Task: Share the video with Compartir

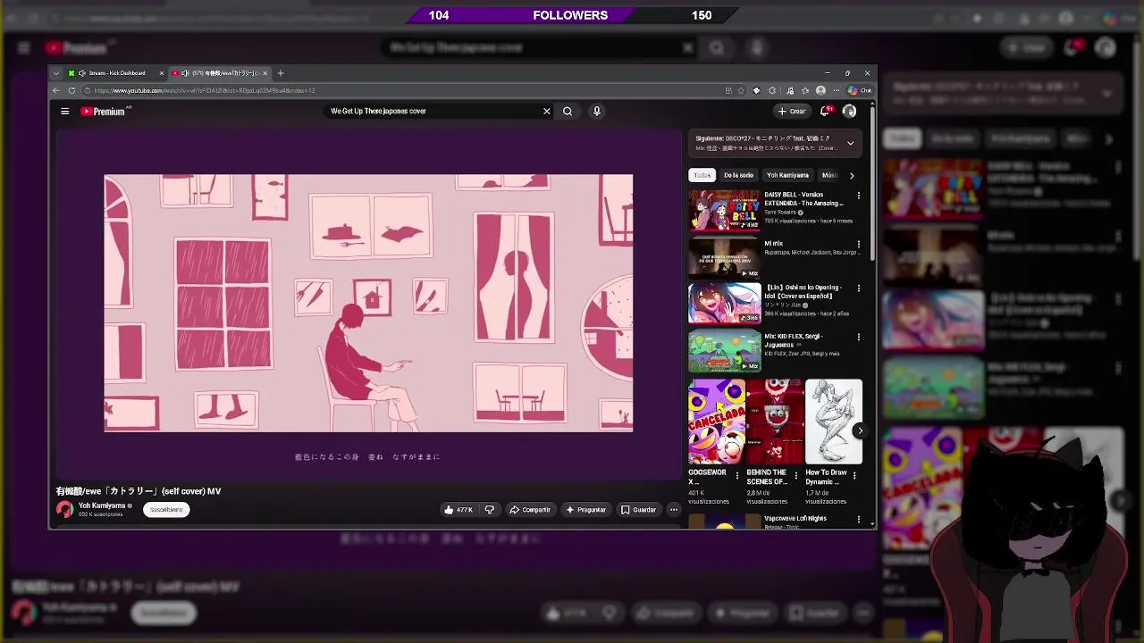Action: (x=530, y=510)
